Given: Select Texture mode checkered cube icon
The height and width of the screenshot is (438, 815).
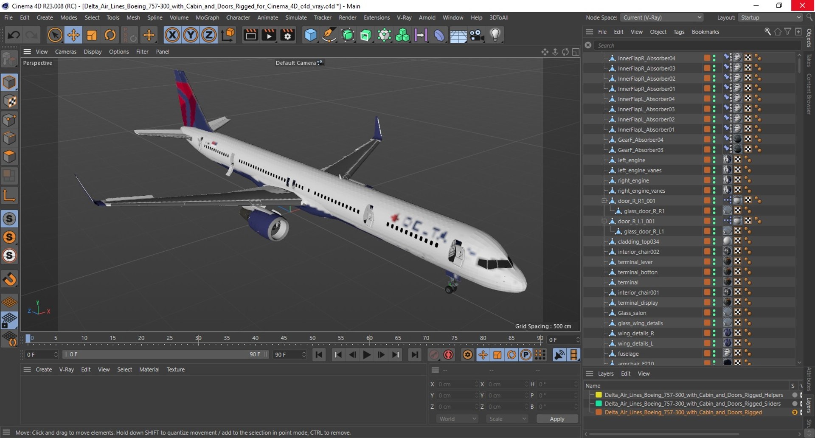Looking at the screenshot, I should (x=9, y=101).
